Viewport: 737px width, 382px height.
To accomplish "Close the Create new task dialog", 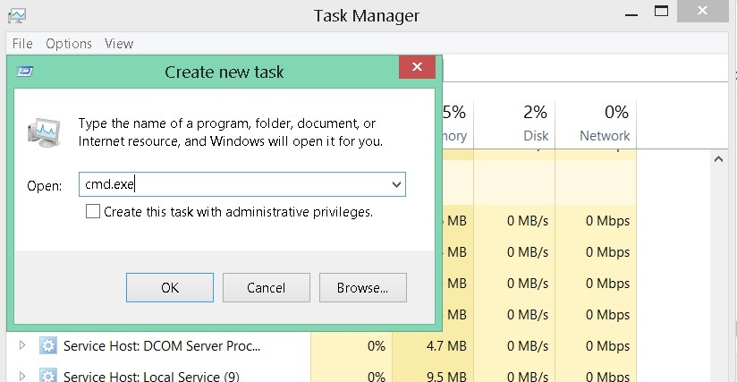I will [419, 70].
